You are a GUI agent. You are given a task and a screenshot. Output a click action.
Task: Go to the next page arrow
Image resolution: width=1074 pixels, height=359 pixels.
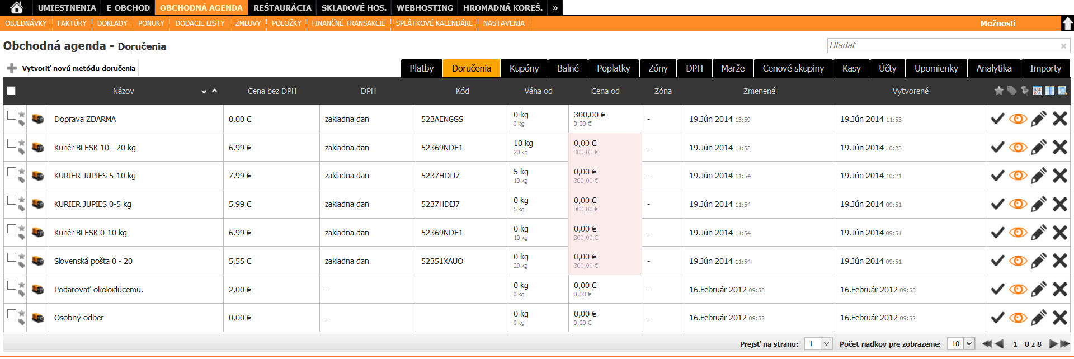point(1053,344)
